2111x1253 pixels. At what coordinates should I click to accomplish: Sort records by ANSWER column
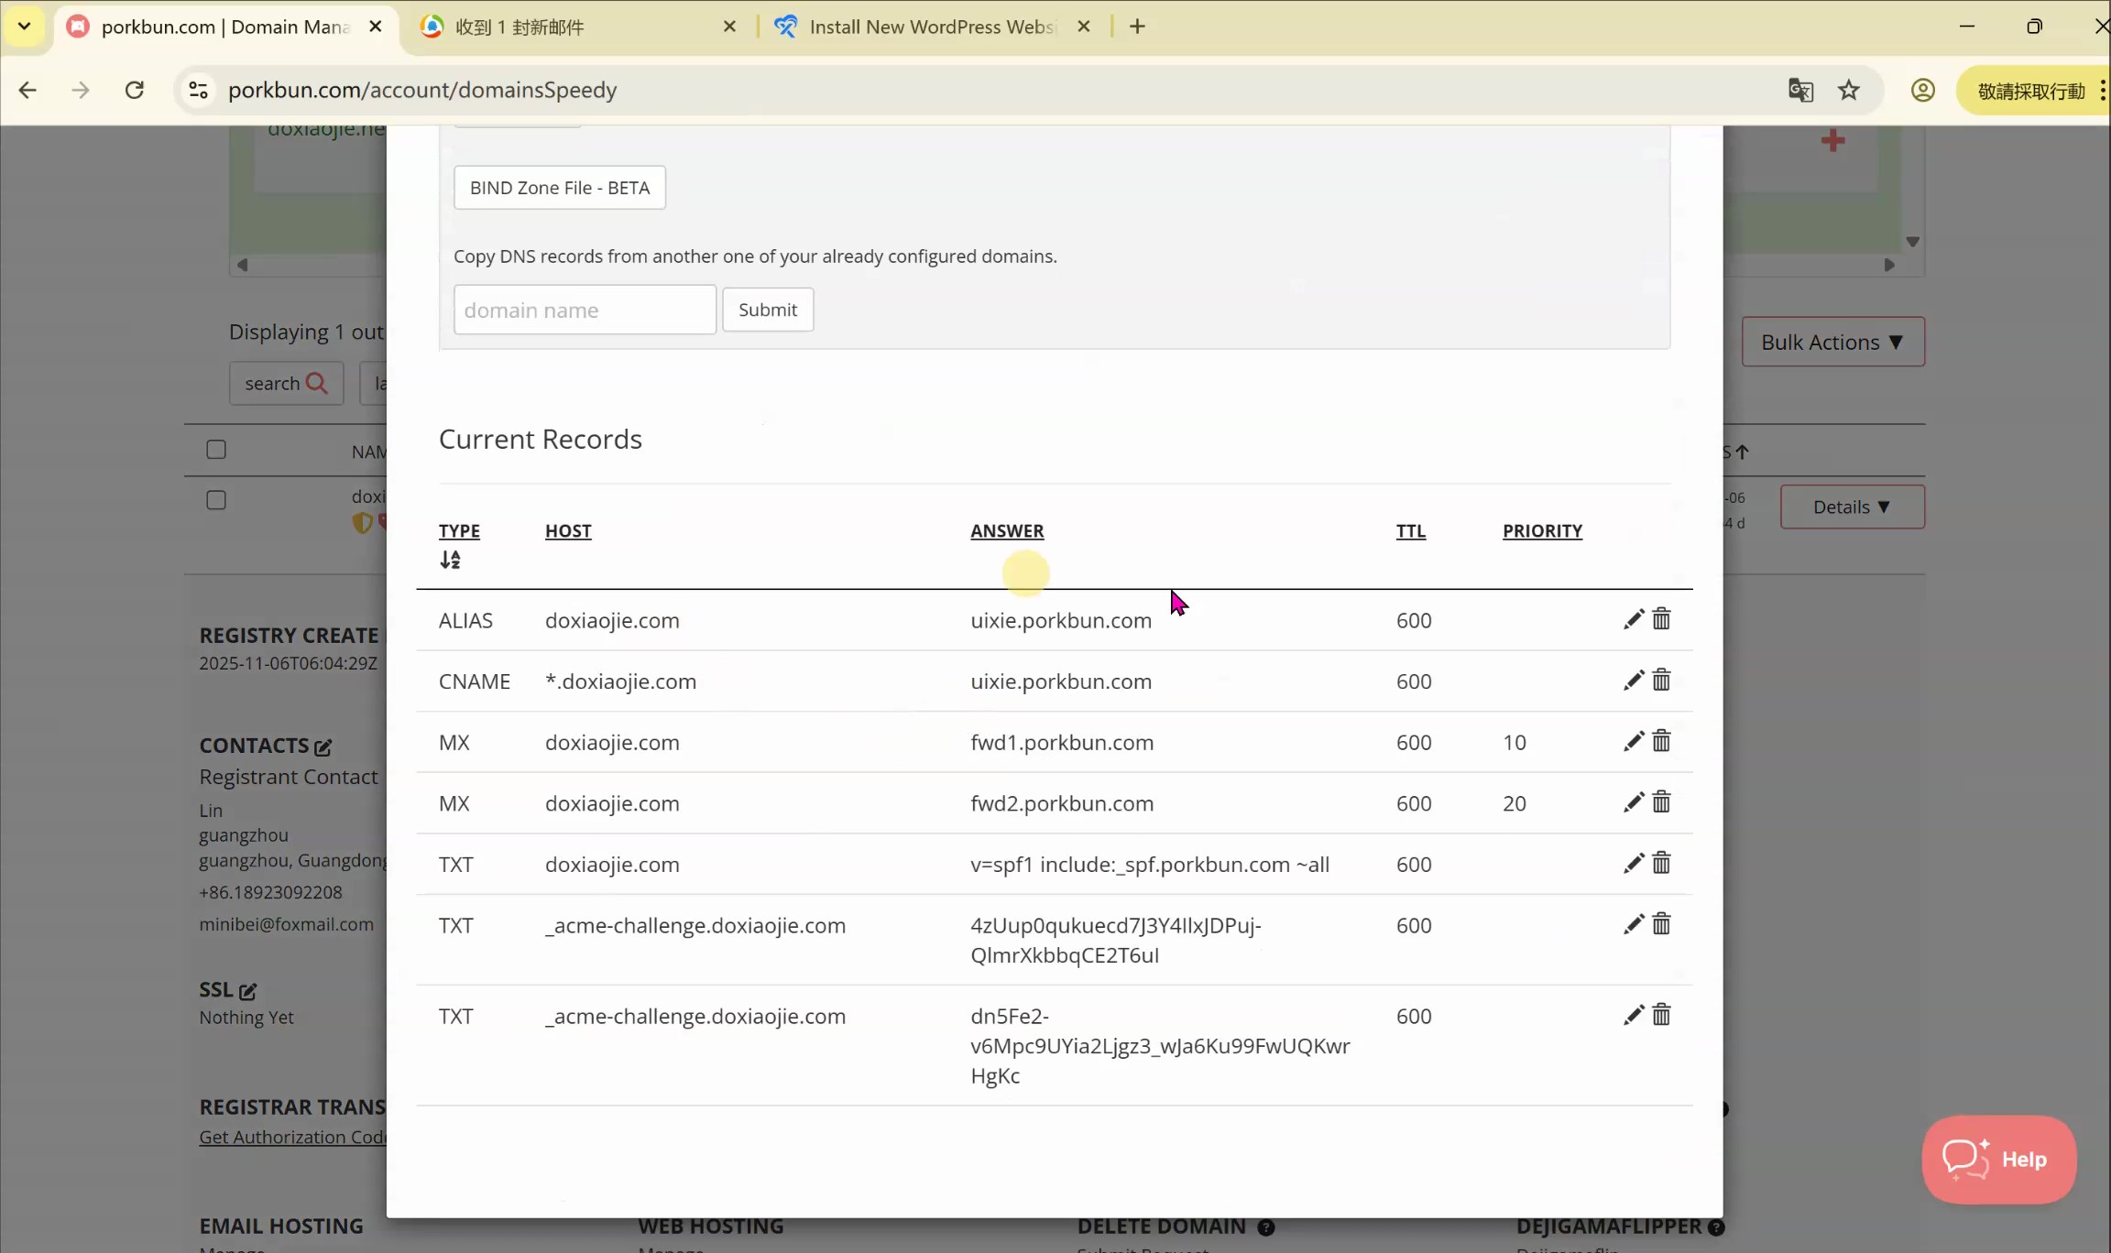click(1007, 531)
